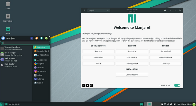Open the Chat room link button
This screenshot has height=106, width=196.
(x=132, y=58)
